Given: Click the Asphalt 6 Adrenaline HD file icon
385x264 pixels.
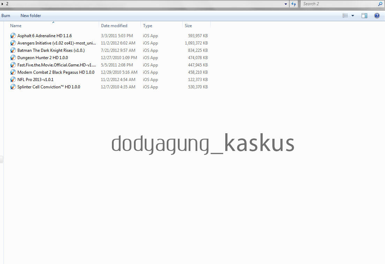Looking at the screenshot, I should click(x=13, y=36).
